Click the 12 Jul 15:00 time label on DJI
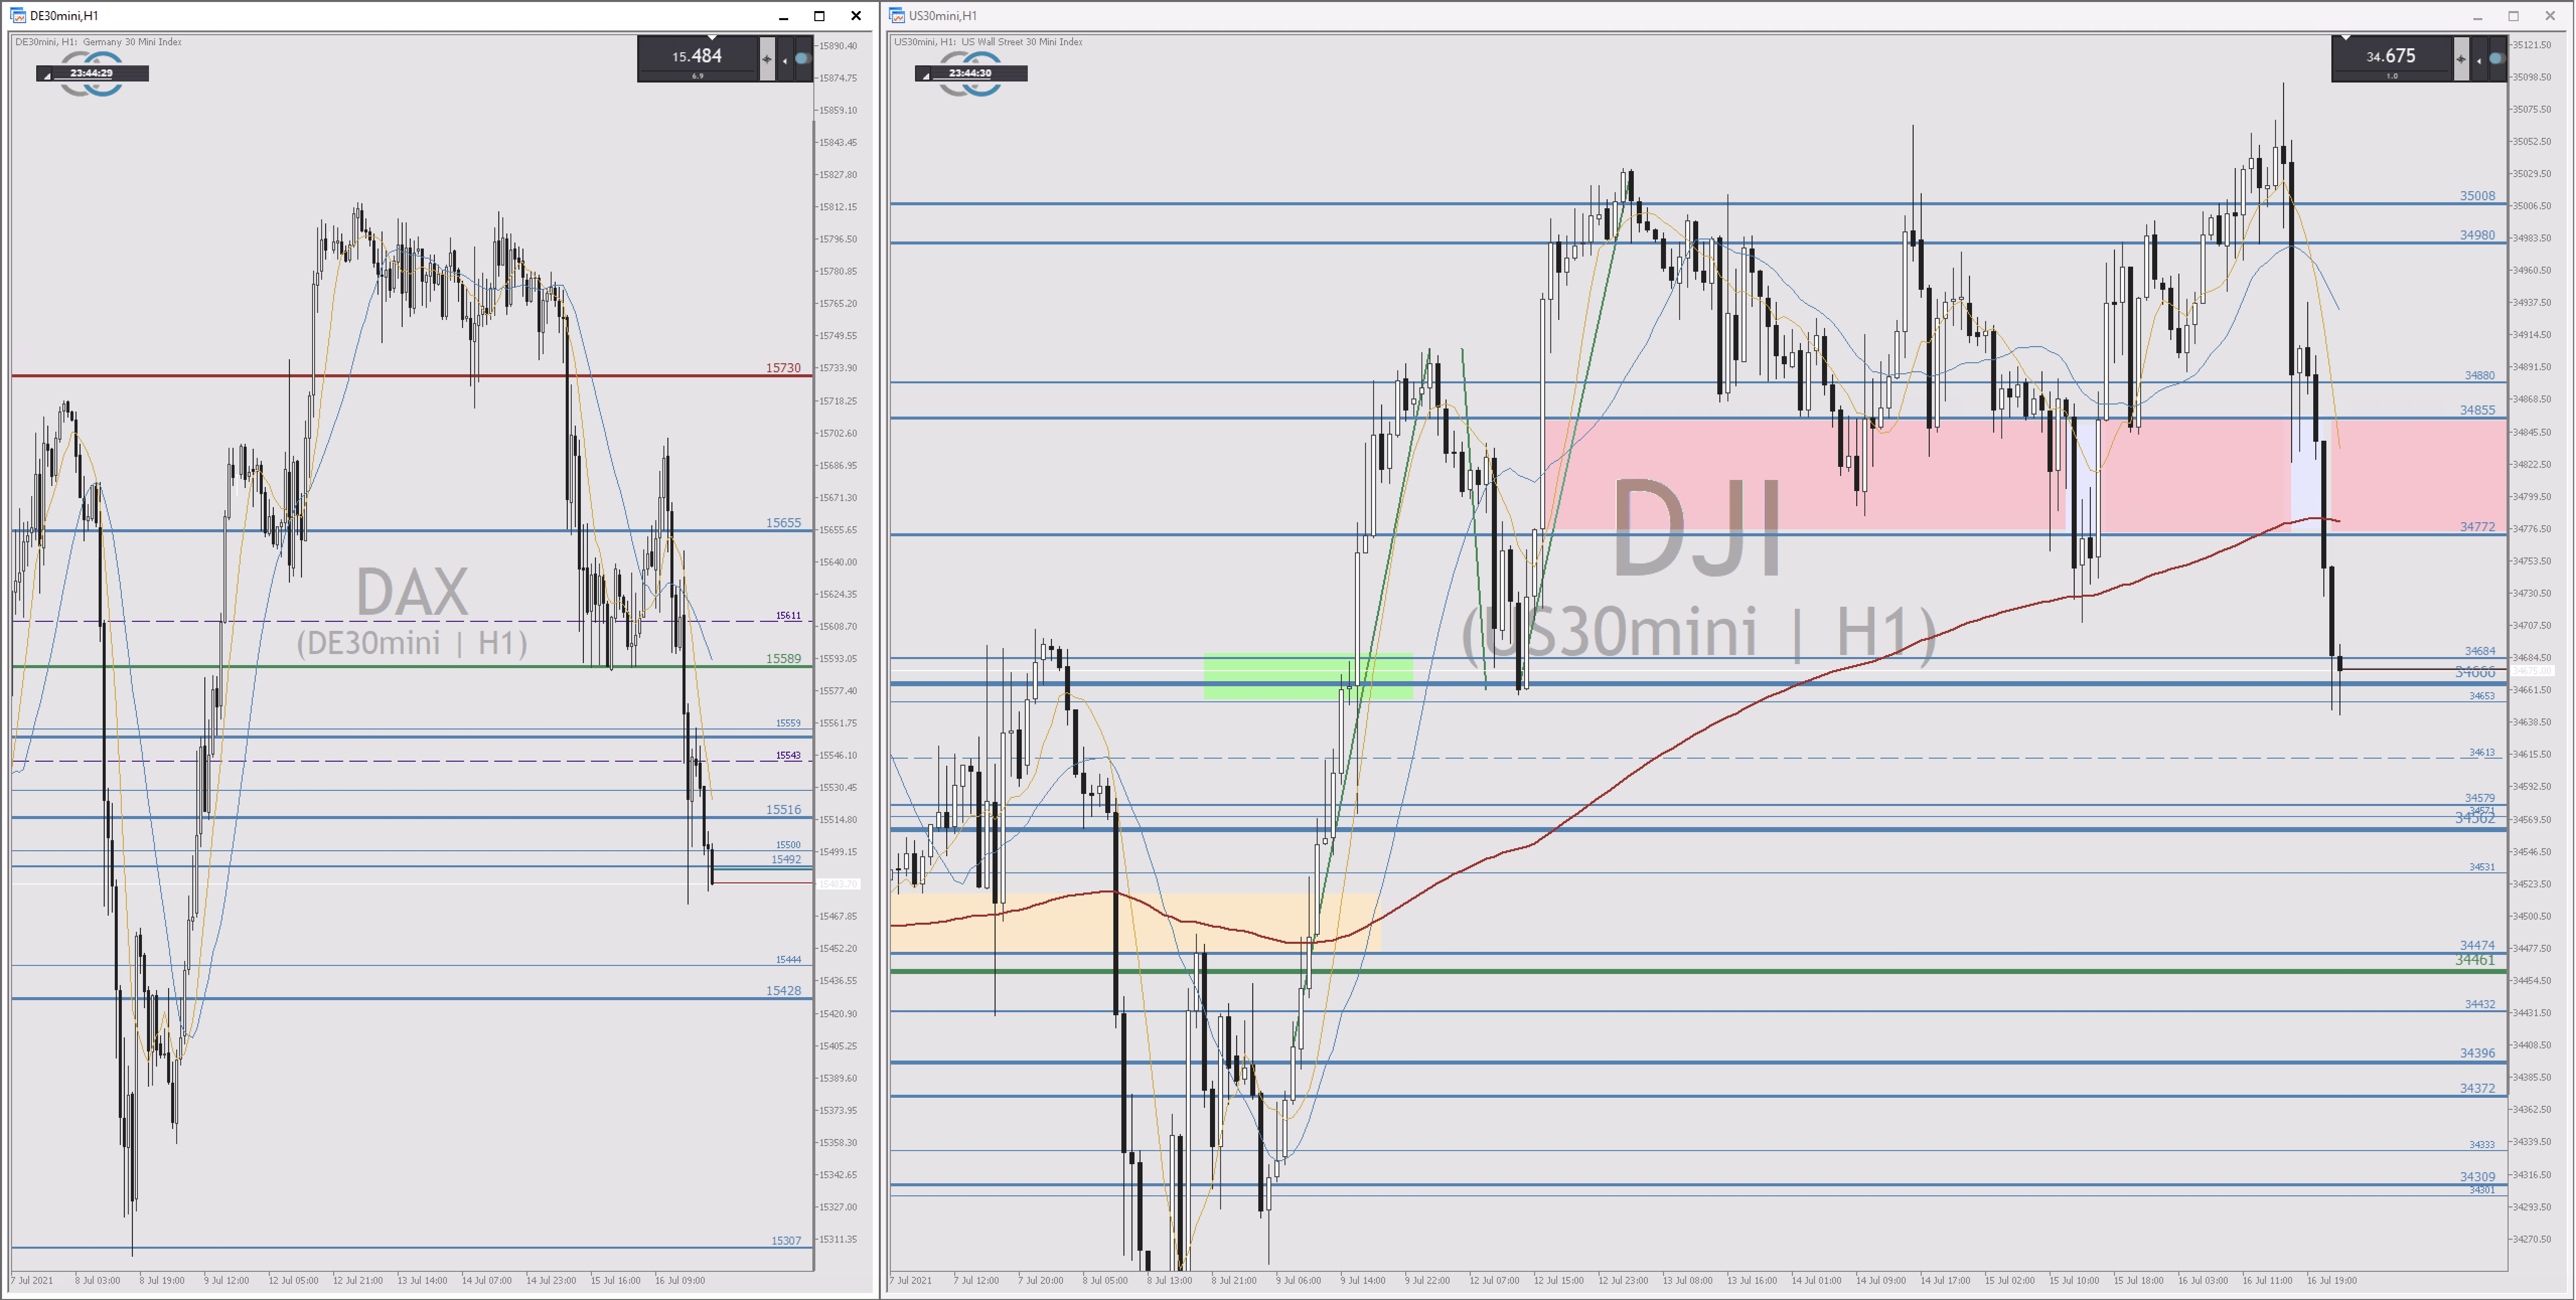This screenshot has width=2576, height=1300. pyautogui.click(x=1558, y=1280)
